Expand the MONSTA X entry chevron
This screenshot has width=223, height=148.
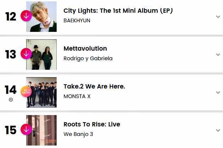click(x=218, y=92)
